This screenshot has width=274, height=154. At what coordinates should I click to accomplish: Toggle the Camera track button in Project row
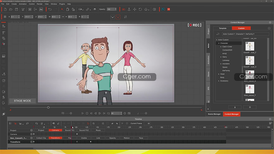click(x=55, y=130)
